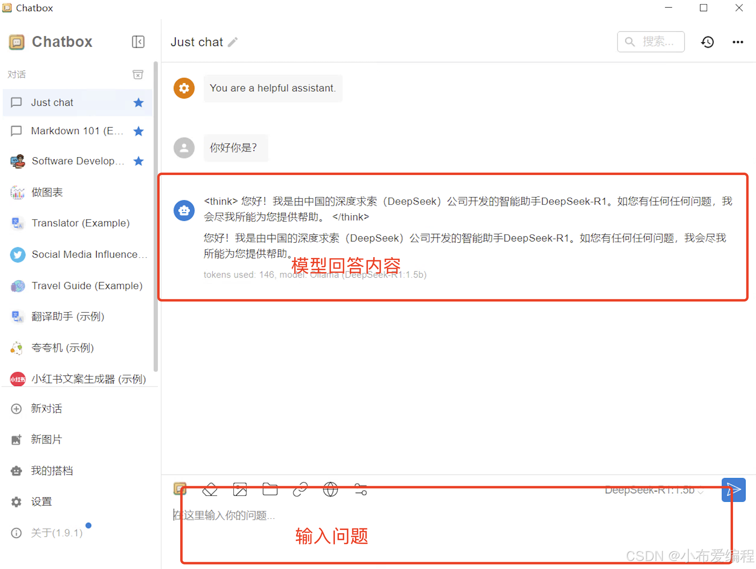Screen dimensions: 756x569
Task: Open 我的搭档 copilots page
Action: pyautogui.click(x=77, y=470)
